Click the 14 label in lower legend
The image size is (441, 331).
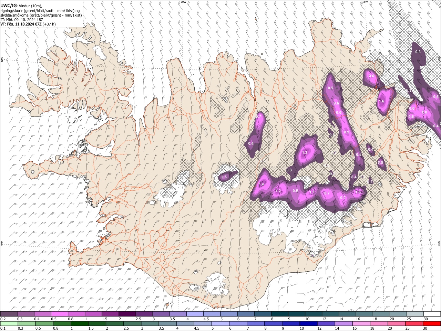click(336, 328)
